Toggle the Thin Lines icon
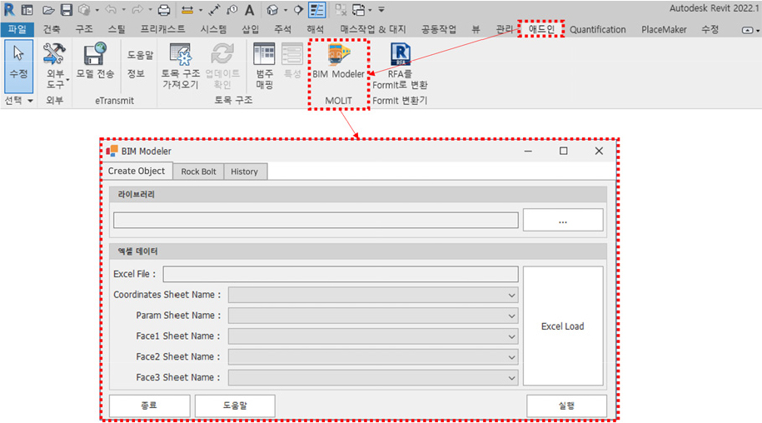 click(x=316, y=10)
